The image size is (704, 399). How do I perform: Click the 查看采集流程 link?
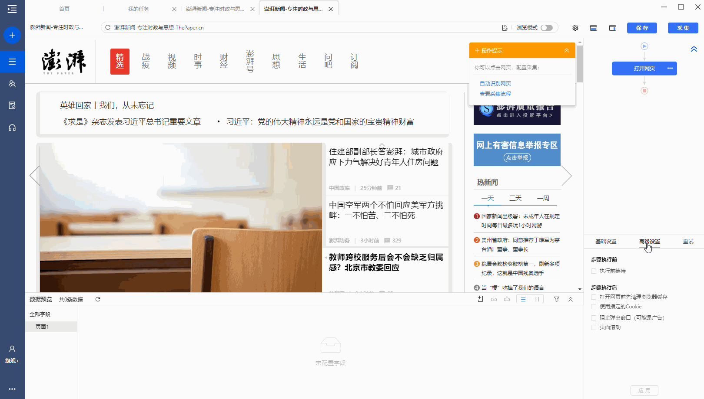[x=495, y=94]
